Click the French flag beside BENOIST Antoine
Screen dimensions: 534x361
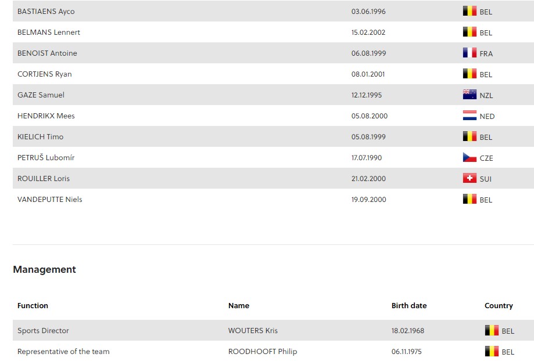tap(470, 53)
